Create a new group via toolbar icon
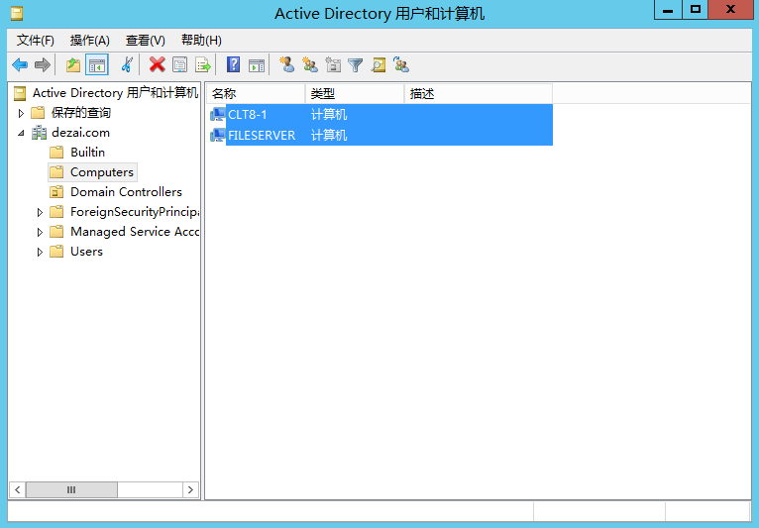759x528 pixels. point(310,64)
